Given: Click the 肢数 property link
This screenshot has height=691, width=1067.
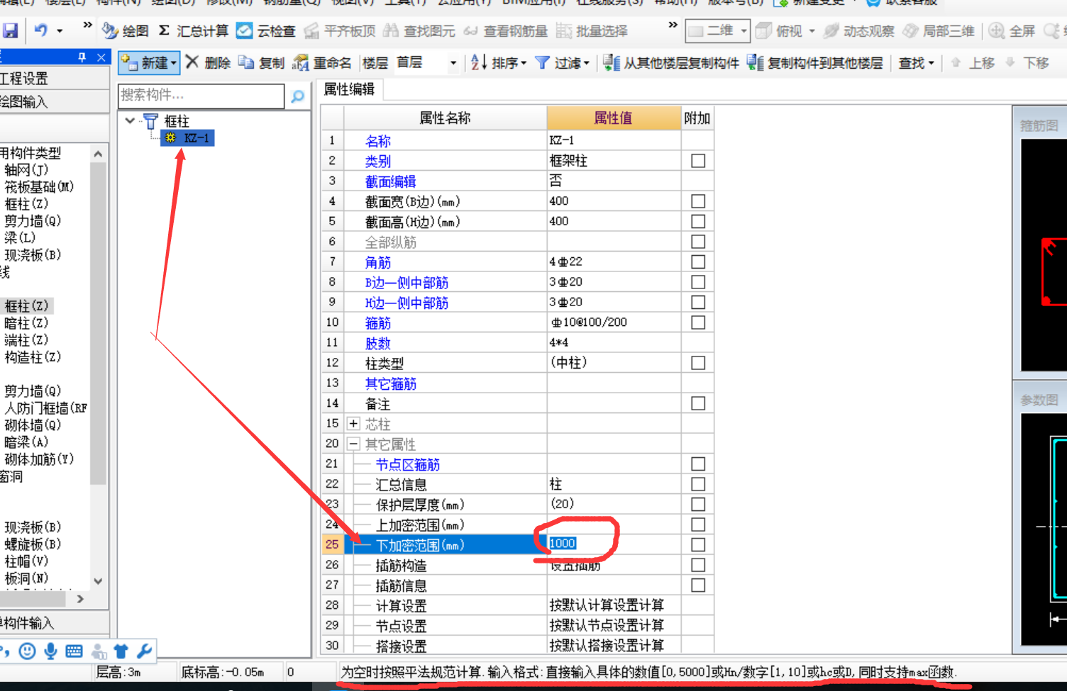Looking at the screenshot, I should pyautogui.click(x=378, y=343).
